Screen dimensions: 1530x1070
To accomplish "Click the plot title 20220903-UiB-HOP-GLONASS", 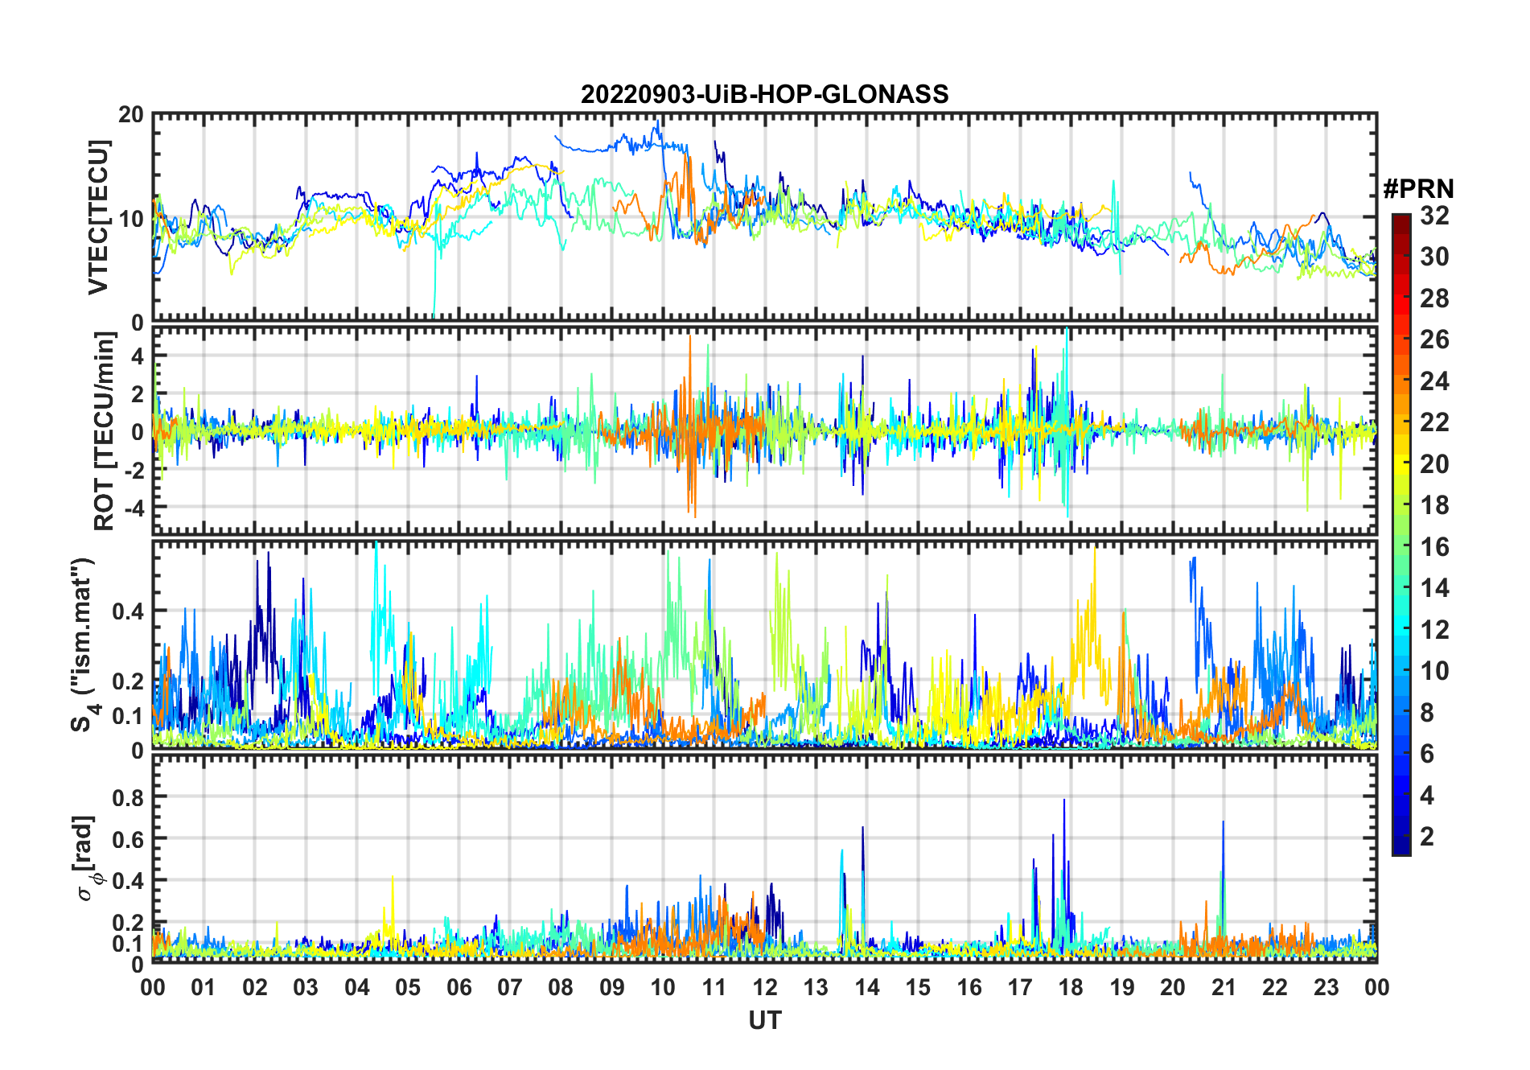I will [x=764, y=94].
